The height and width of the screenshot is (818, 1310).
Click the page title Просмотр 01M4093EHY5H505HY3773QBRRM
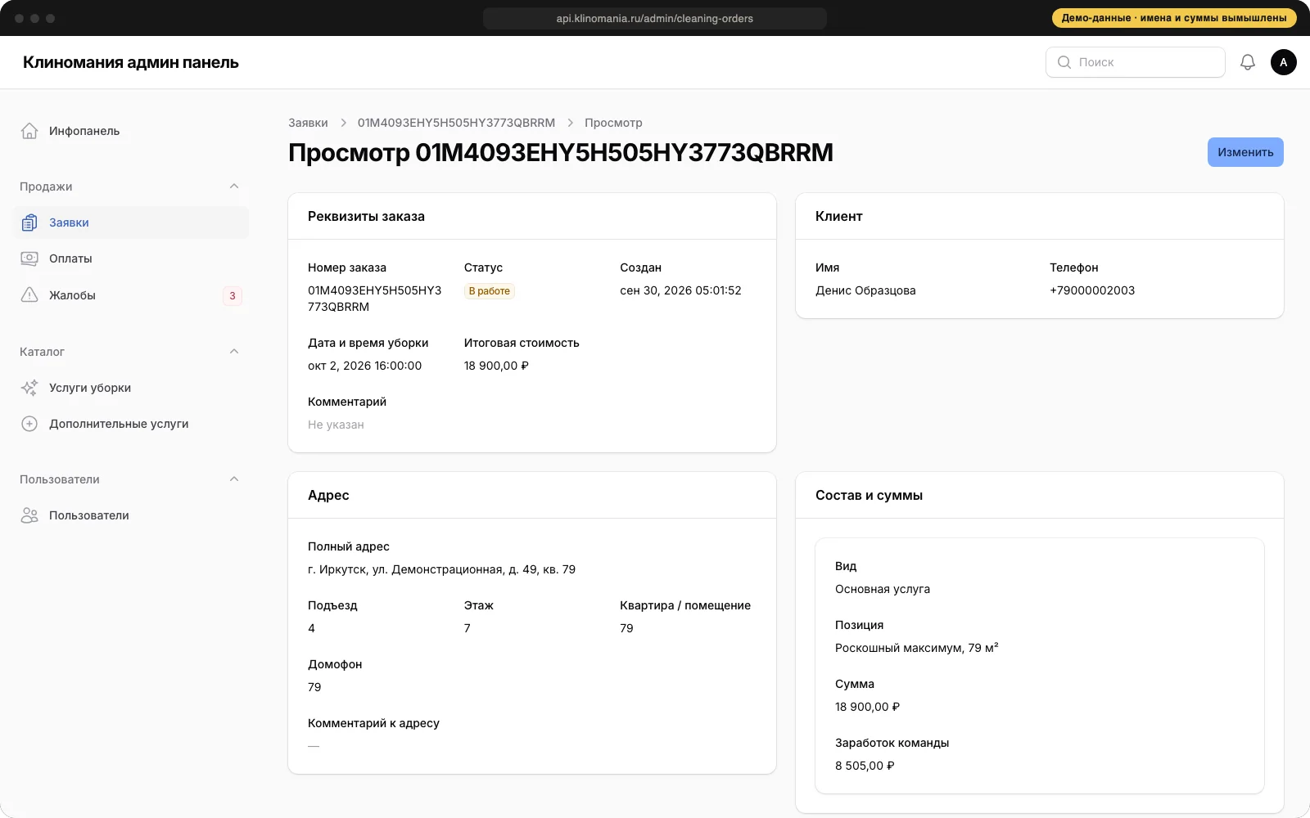(x=561, y=153)
